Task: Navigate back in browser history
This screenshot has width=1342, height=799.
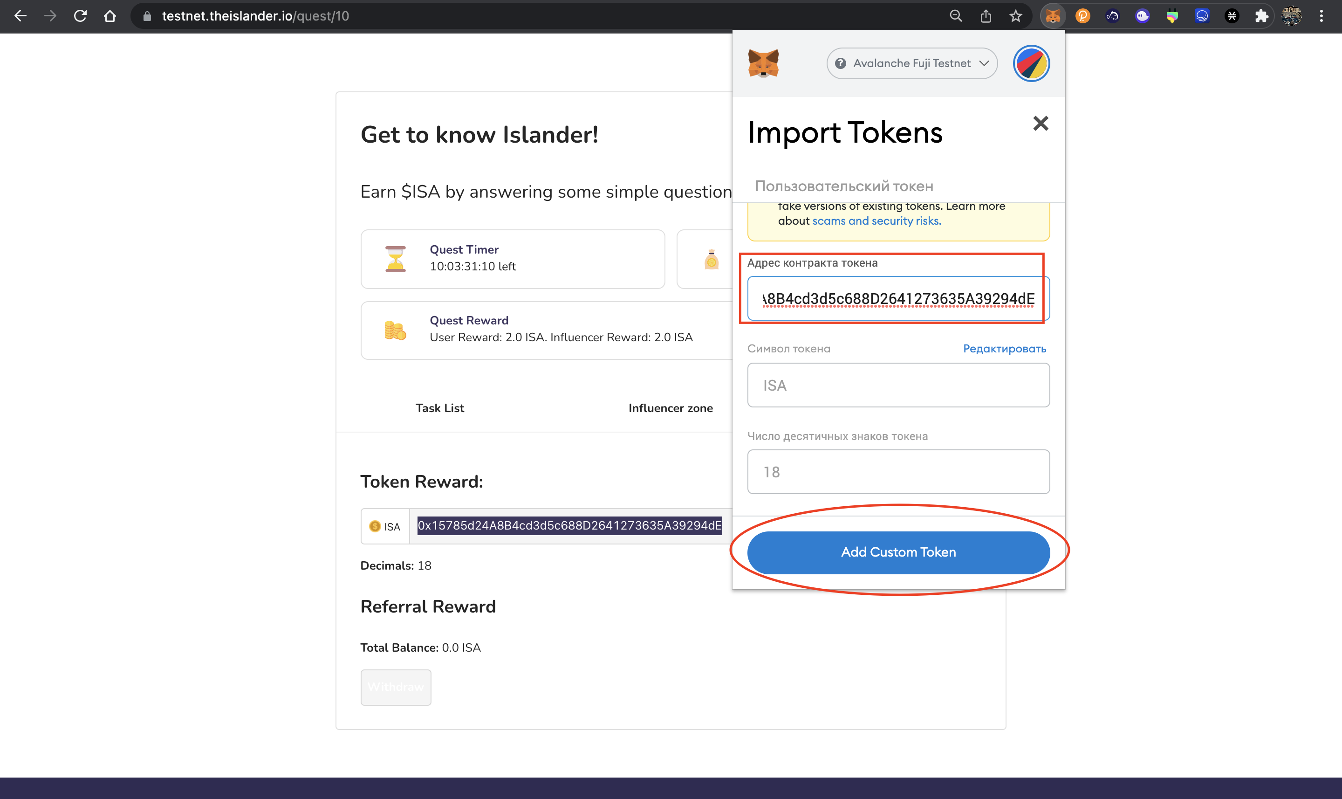Action: 21,16
